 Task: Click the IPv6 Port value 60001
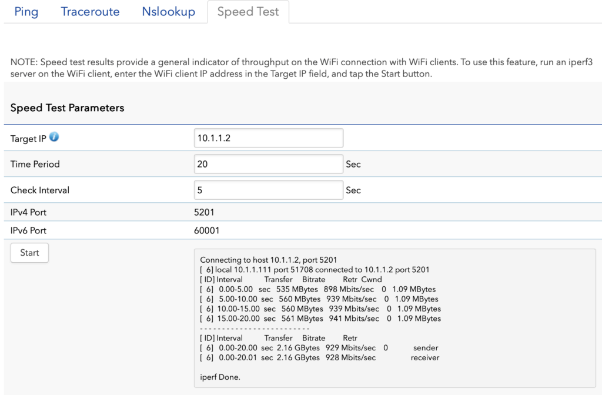click(207, 230)
